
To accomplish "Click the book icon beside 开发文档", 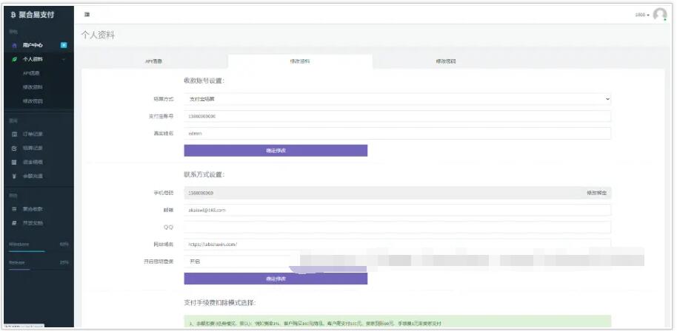I will [14, 223].
